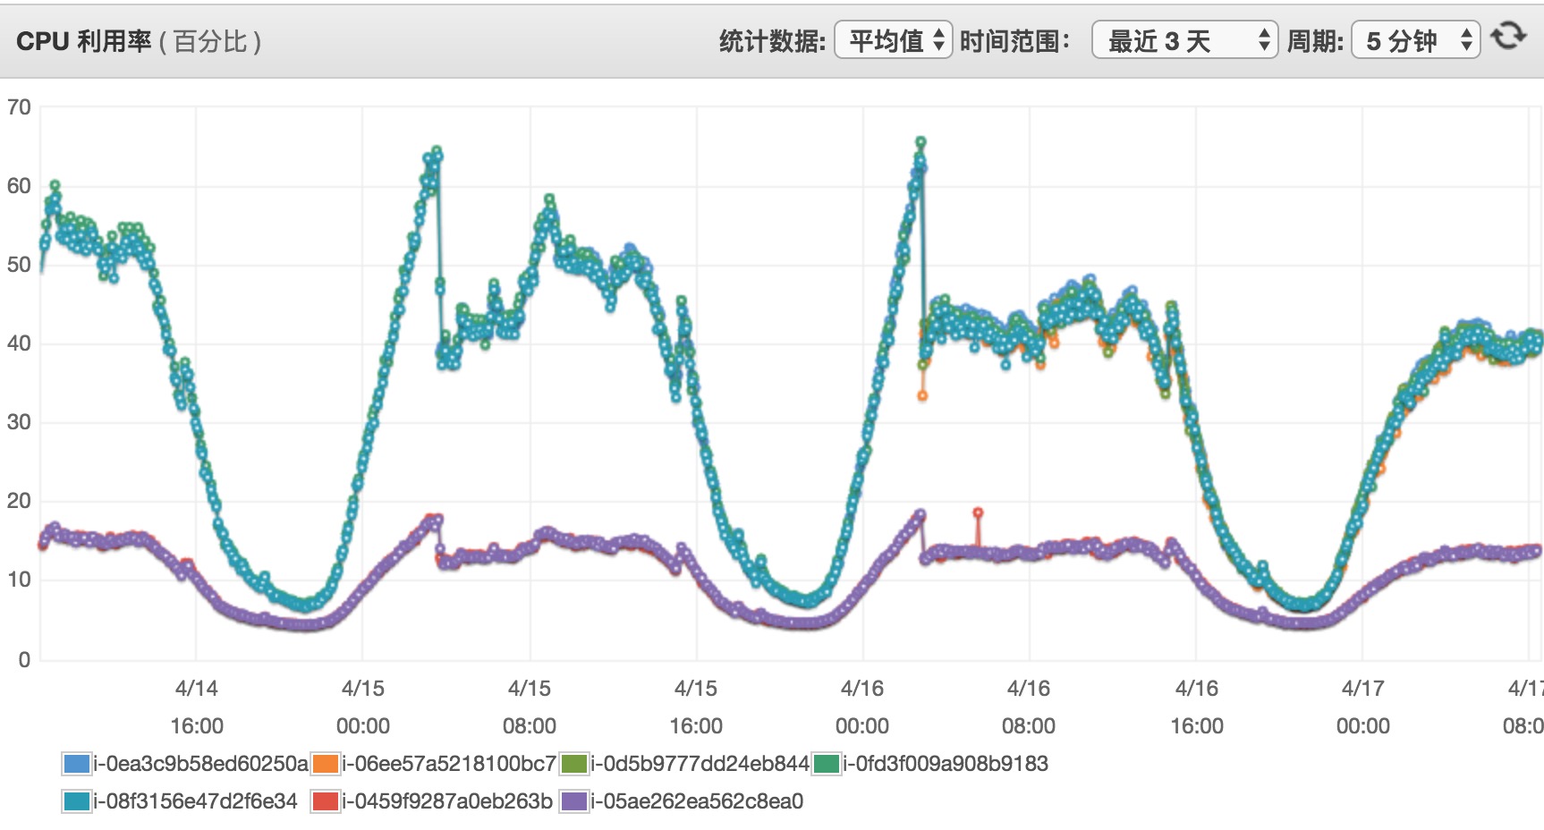Click legend label i-0fd3f009a908b9183
This screenshot has width=1544, height=830.
(946, 764)
